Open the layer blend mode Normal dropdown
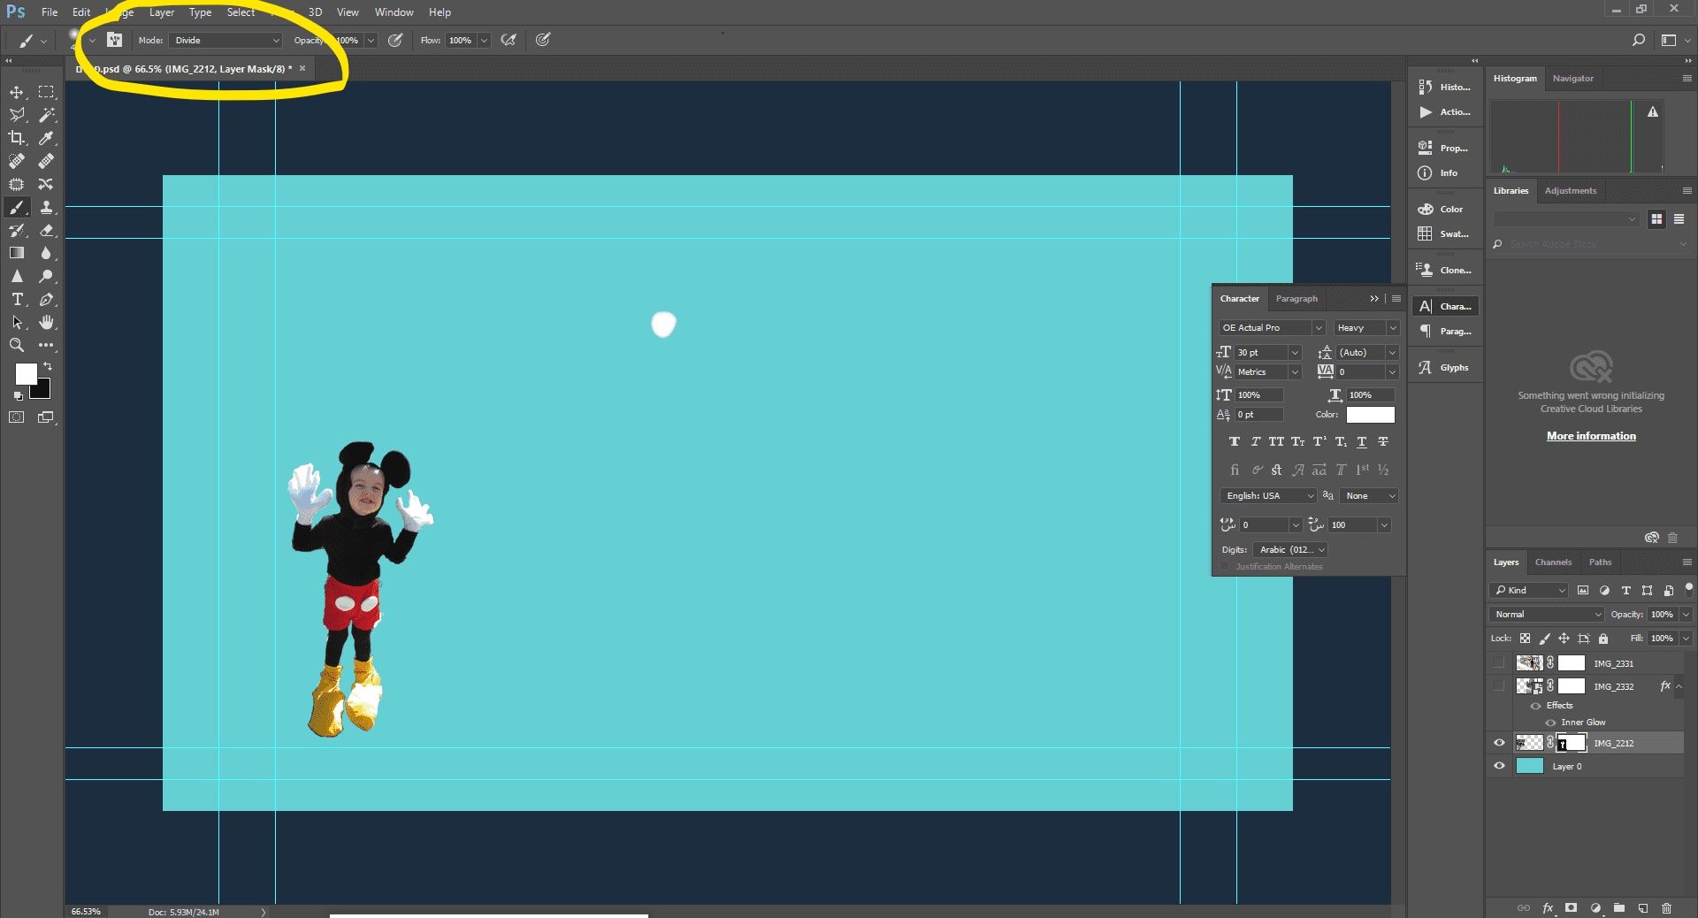Screen dimensions: 1698x918 click(x=1547, y=615)
